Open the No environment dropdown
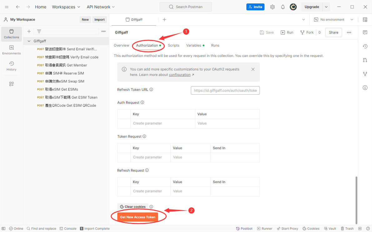This screenshot has width=372, height=232. click(x=334, y=20)
